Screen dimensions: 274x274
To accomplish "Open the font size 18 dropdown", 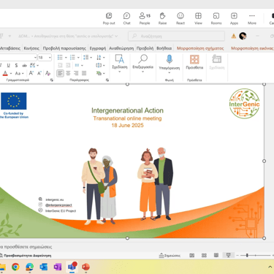I will [x=50, y=58].
